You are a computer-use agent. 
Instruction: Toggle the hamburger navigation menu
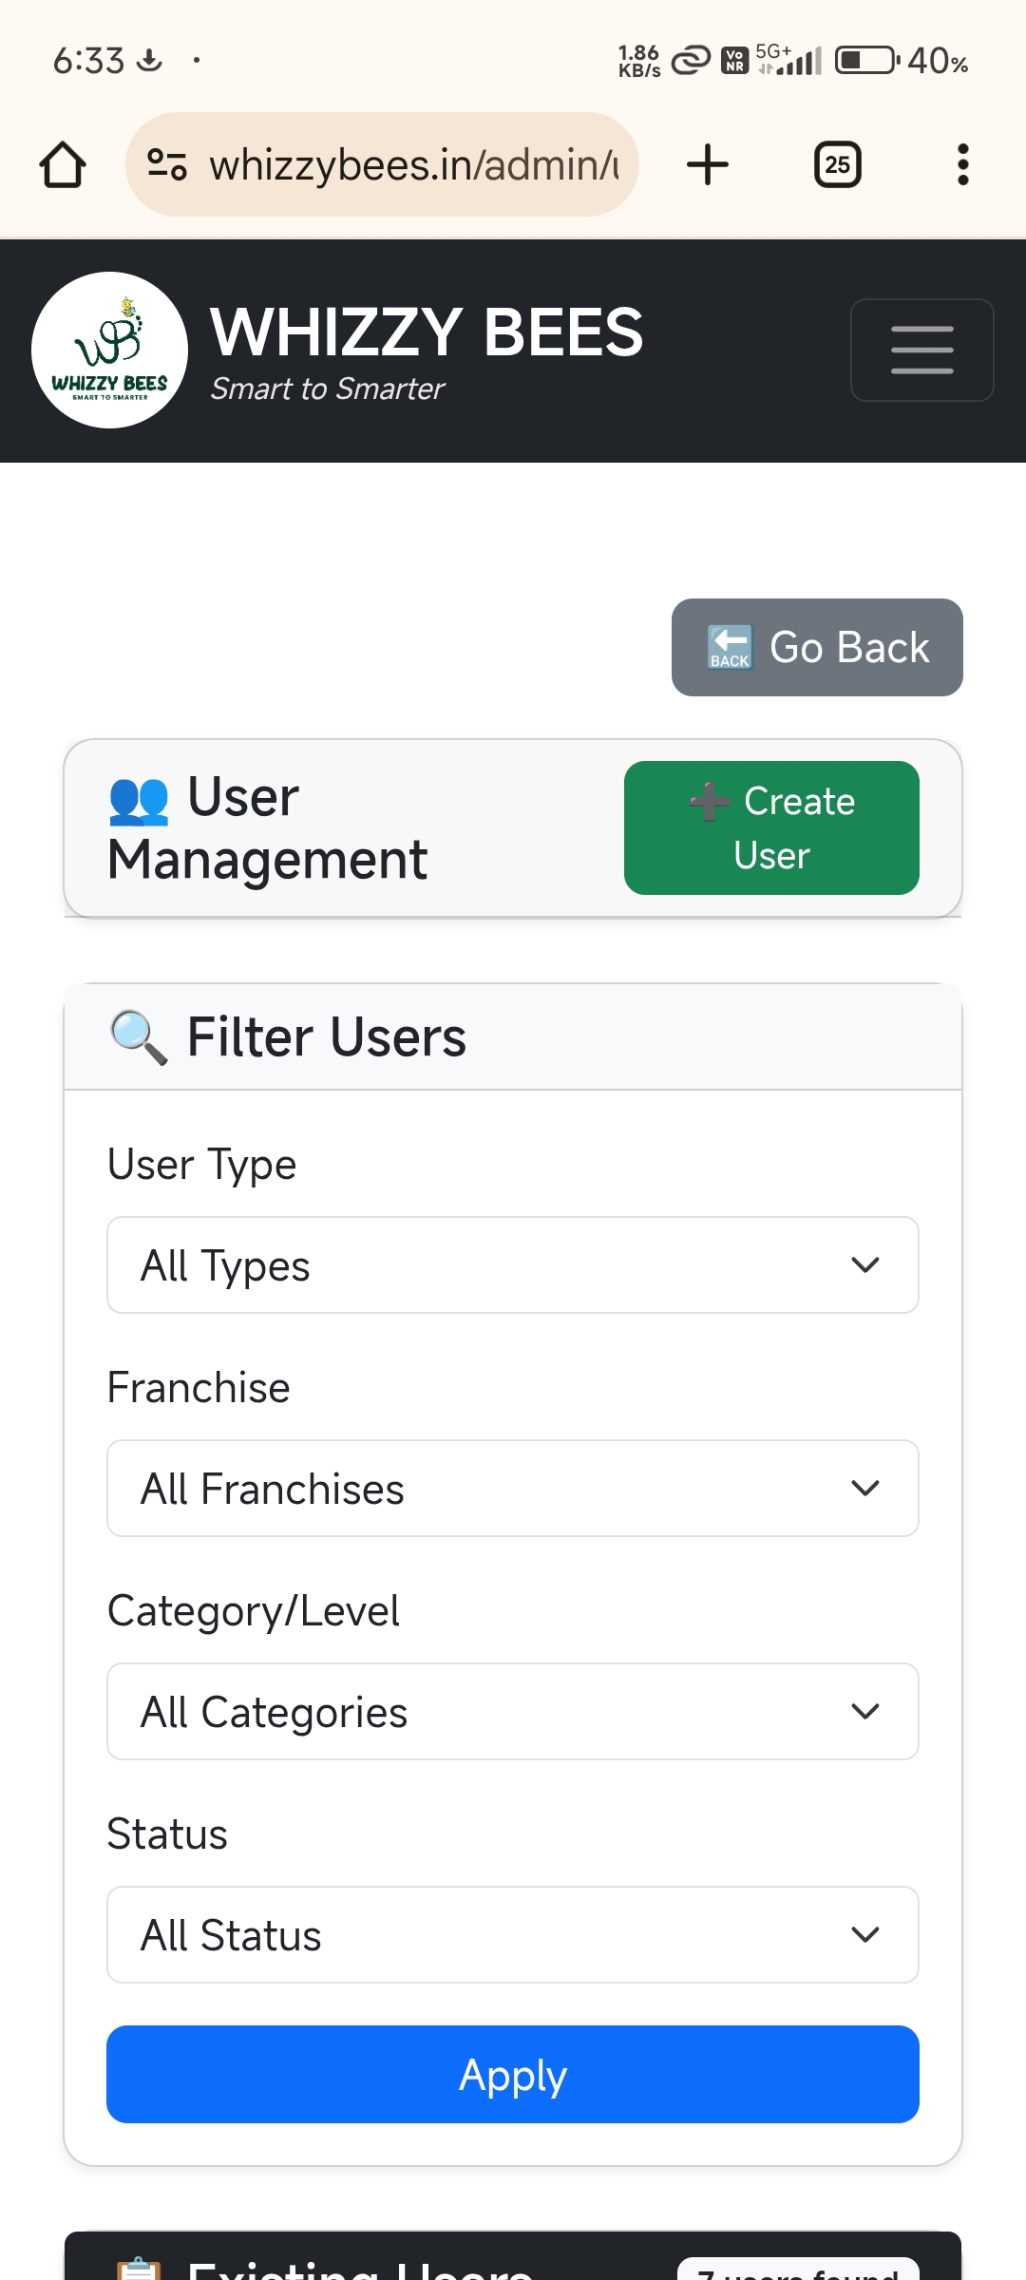[921, 350]
